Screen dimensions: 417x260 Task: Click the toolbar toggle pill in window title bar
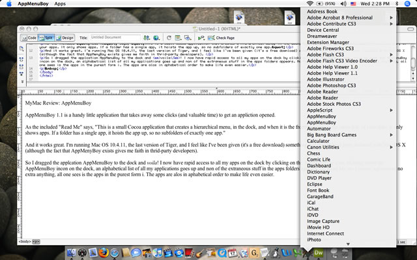coord(410,29)
